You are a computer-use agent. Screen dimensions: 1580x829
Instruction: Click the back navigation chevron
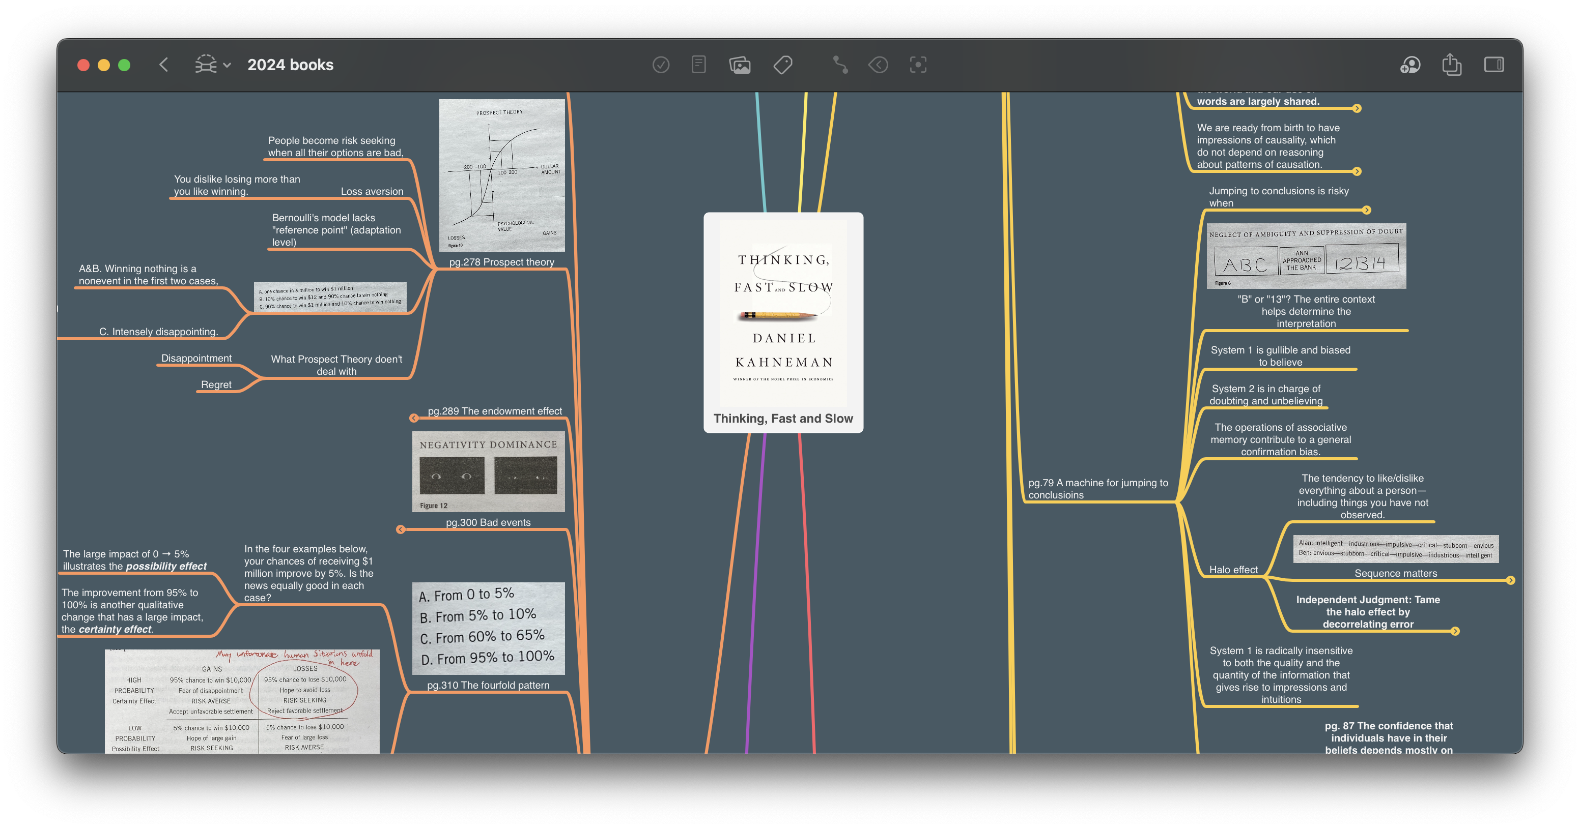tap(164, 64)
